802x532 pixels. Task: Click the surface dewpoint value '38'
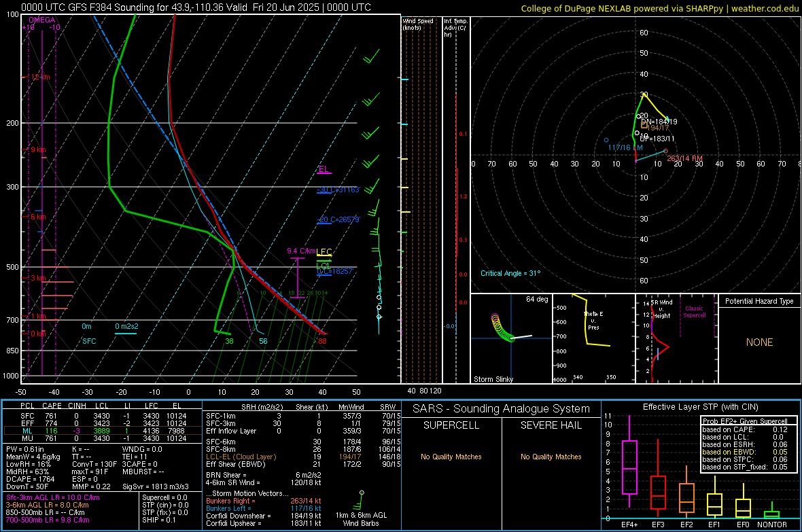click(229, 341)
